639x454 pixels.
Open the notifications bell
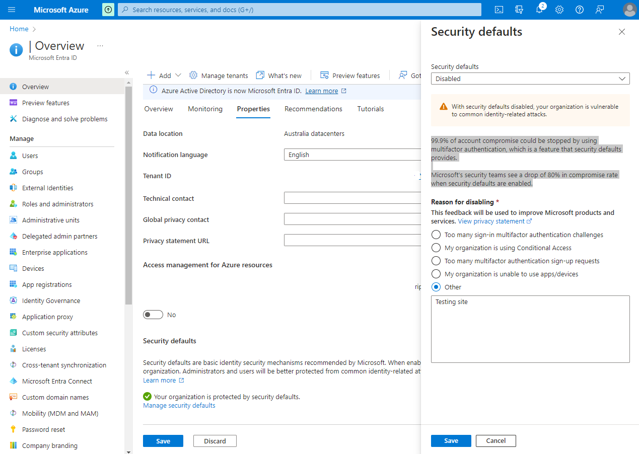click(x=539, y=10)
